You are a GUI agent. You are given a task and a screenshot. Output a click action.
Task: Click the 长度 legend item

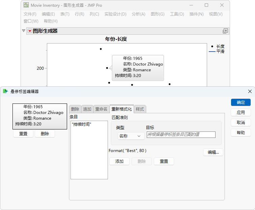pyautogui.click(x=218, y=47)
